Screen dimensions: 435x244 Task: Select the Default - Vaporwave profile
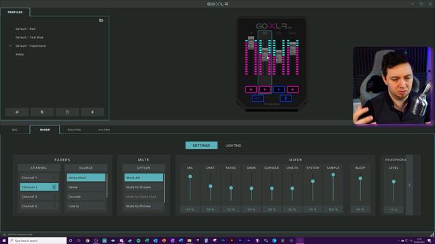[x=31, y=46]
